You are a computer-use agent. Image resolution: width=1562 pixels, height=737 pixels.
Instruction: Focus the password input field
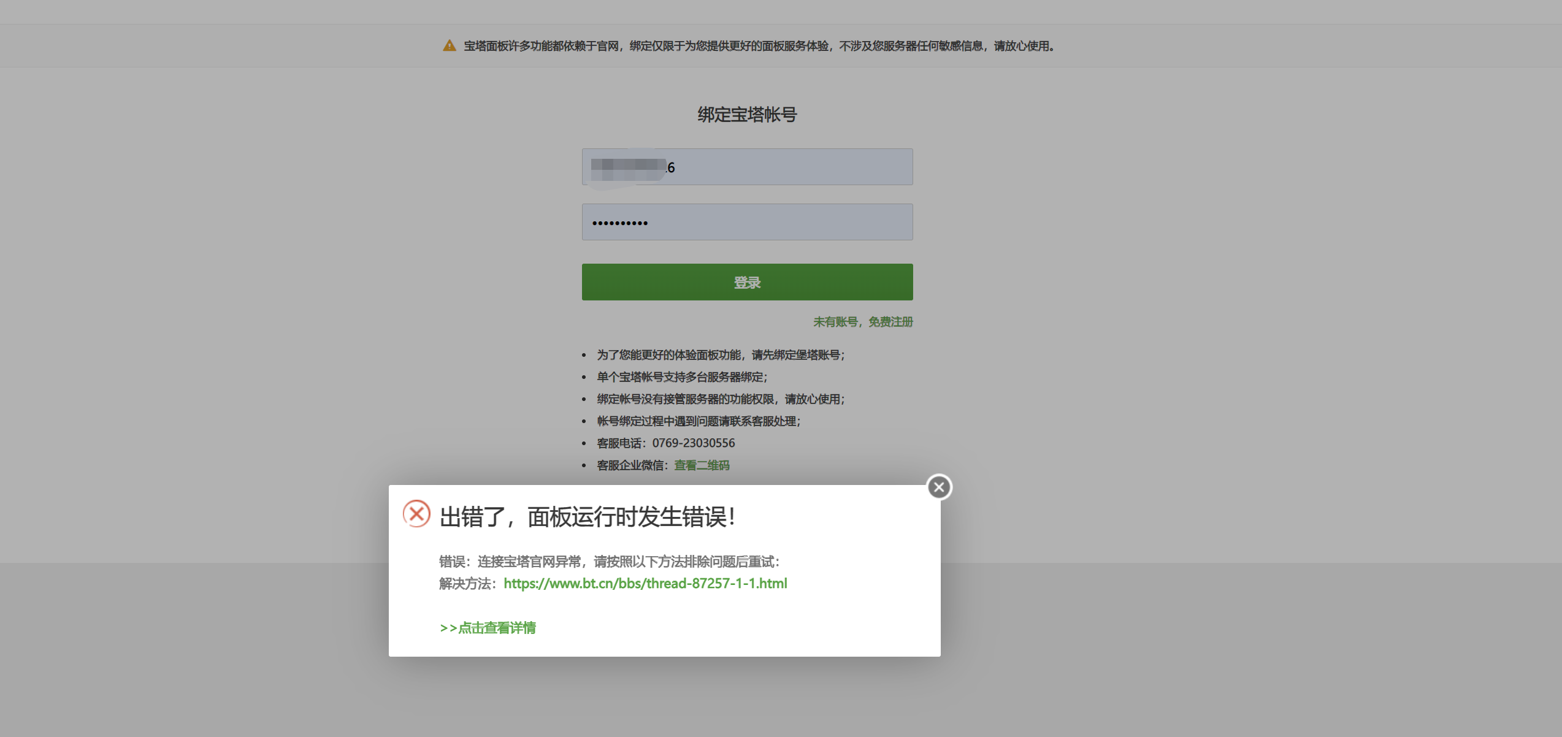(747, 222)
